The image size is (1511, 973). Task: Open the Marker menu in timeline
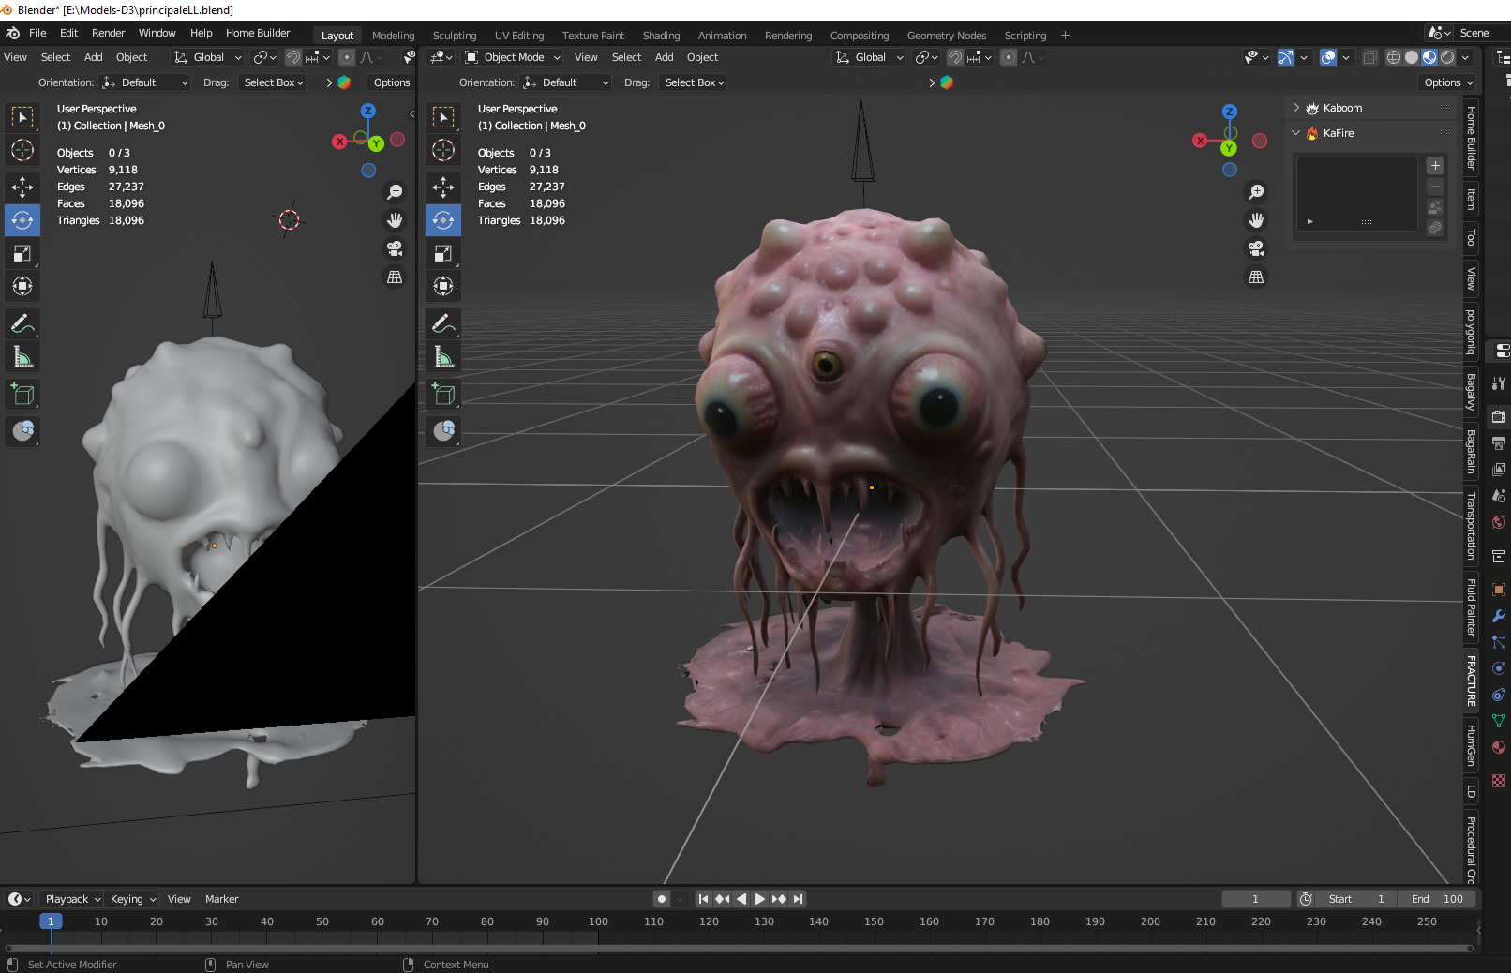point(222,899)
